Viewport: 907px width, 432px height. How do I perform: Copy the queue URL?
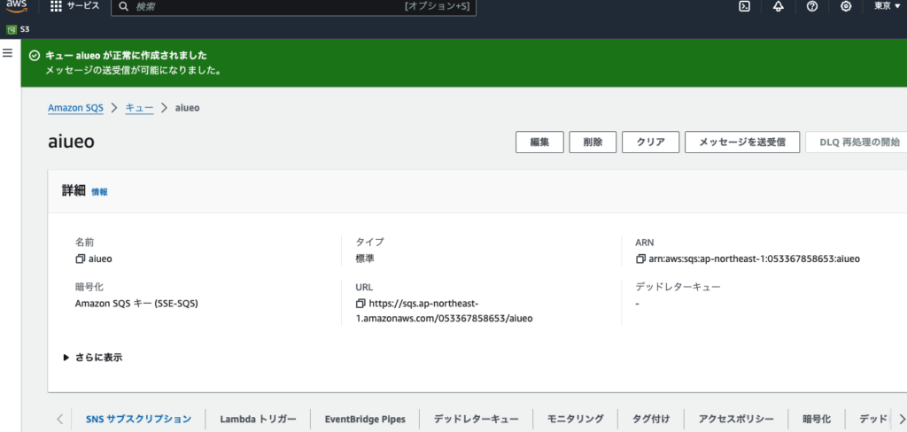[x=361, y=304]
